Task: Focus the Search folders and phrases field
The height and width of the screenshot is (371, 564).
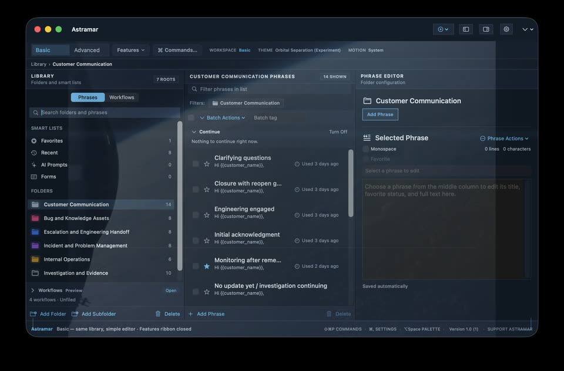Action: [x=105, y=113]
